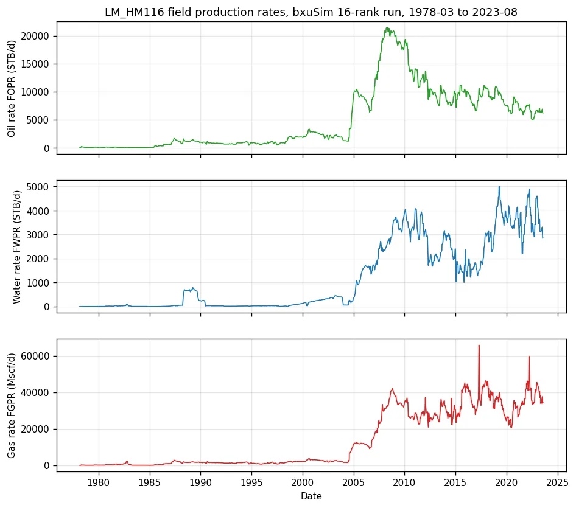Click the 1980 tick label on the date axis
576x508 pixels.
pyautogui.click(x=99, y=482)
